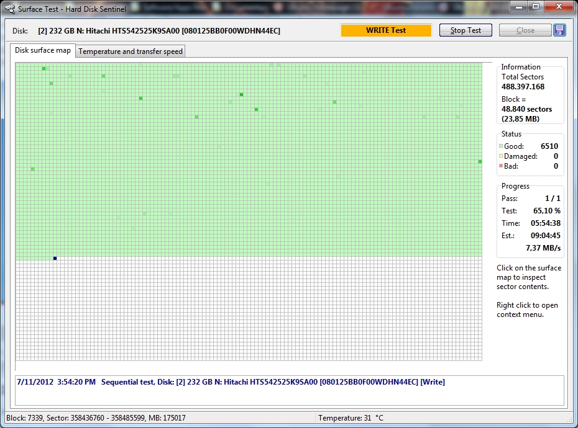Click the surface map dark green block at right edge
578x428 pixels.
point(480,161)
